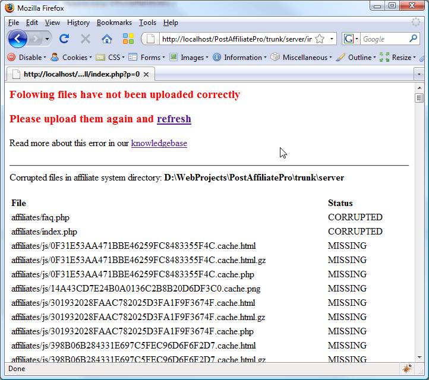429x380 pixels.
Task: Maximize the Firefox window
Action: click(x=392, y=5)
